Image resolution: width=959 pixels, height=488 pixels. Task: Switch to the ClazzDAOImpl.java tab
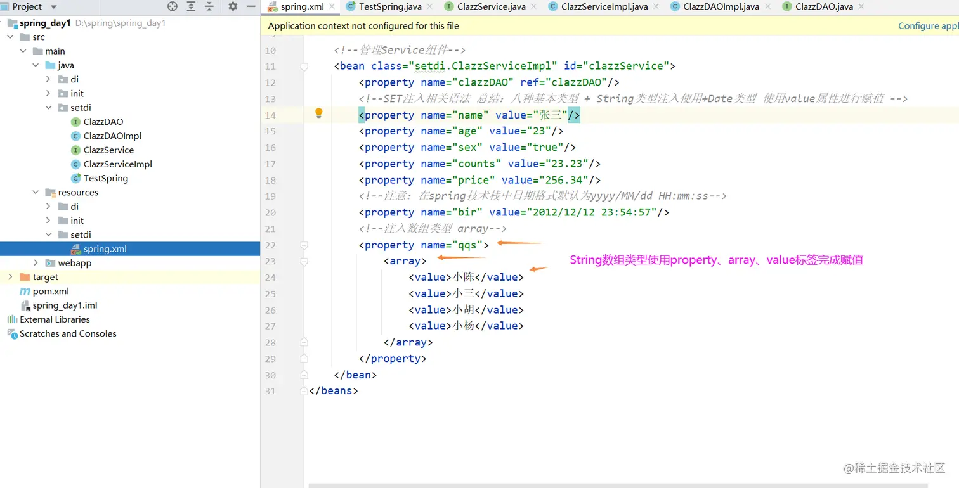coord(721,6)
